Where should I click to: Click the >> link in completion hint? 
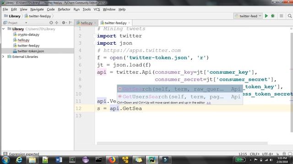pyautogui.click(x=209, y=102)
